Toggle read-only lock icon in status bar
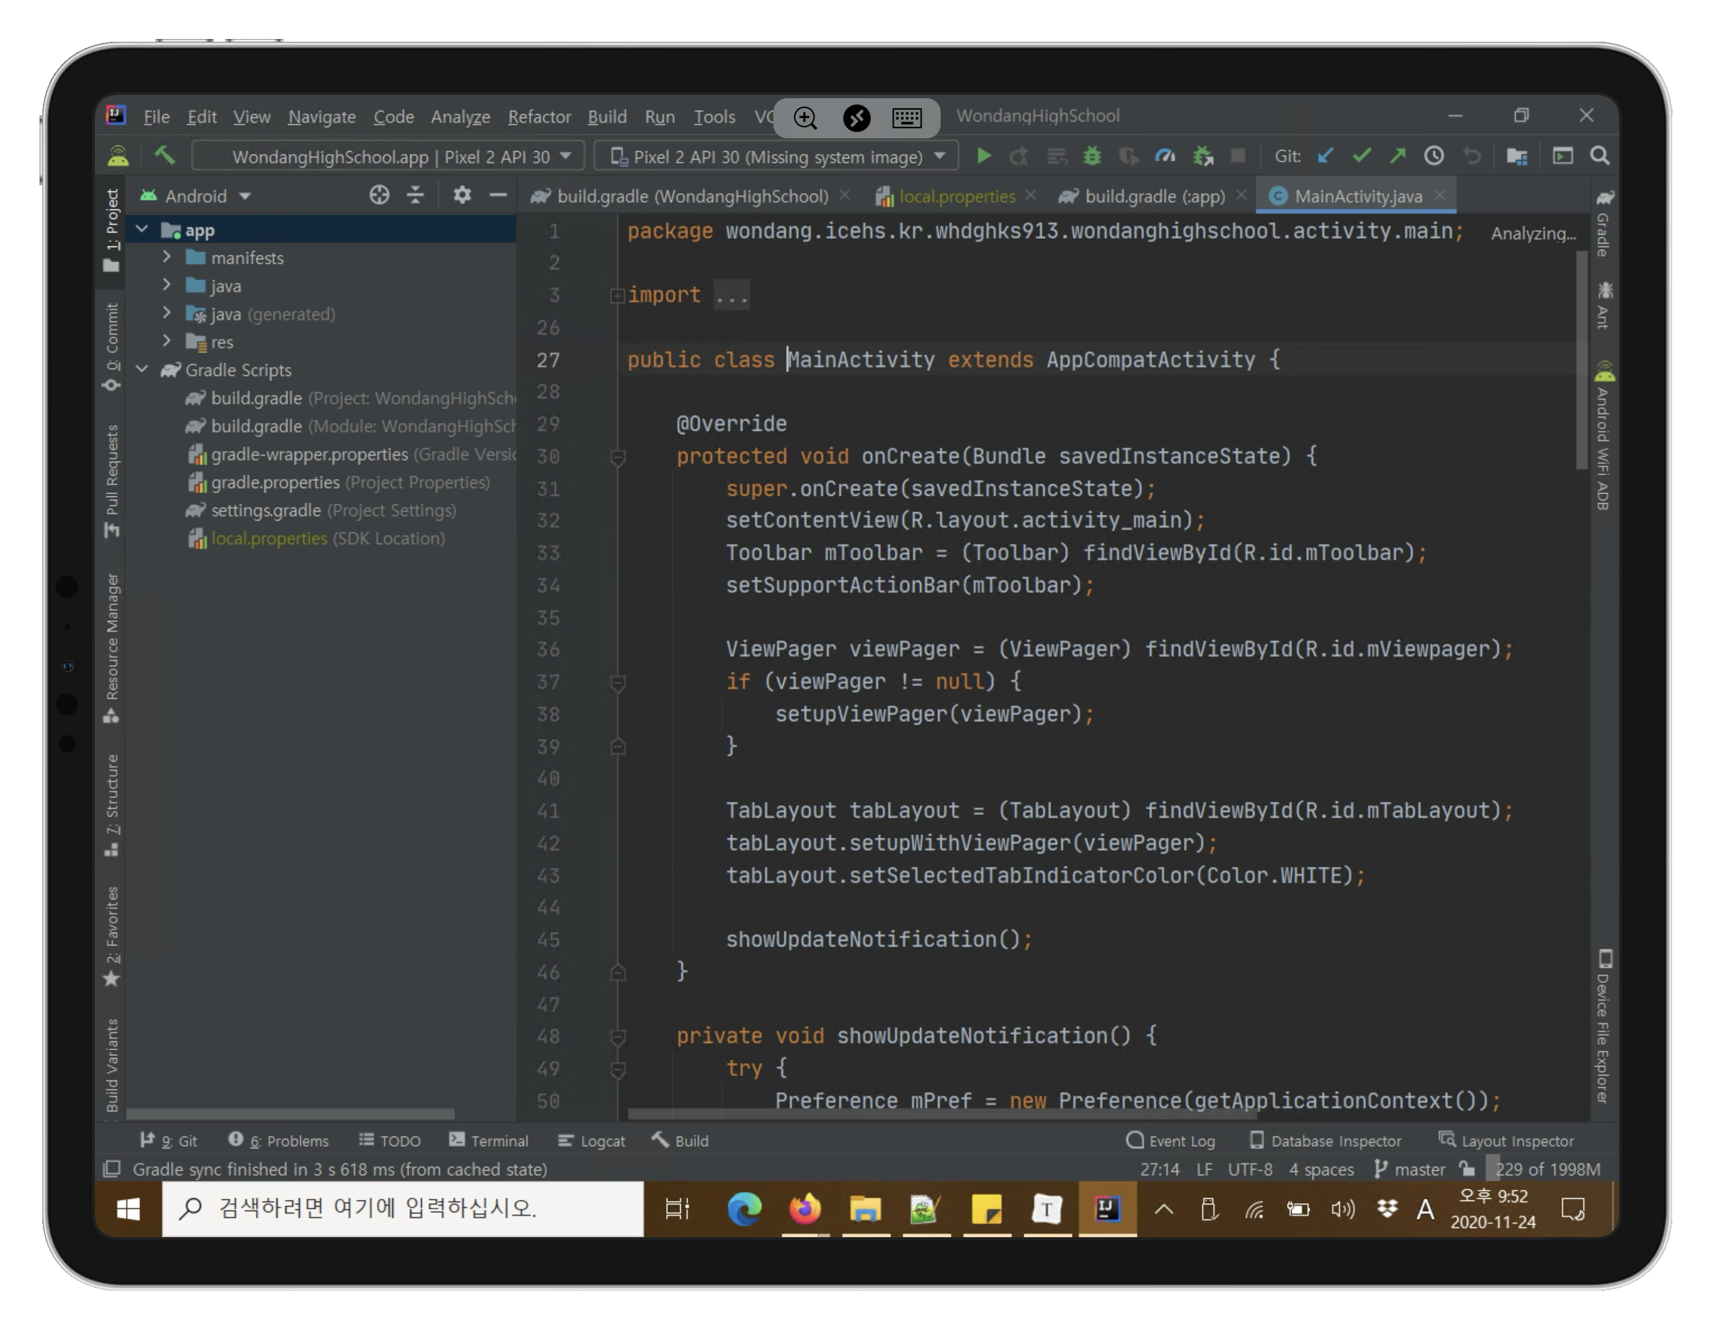 pyautogui.click(x=1466, y=1169)
